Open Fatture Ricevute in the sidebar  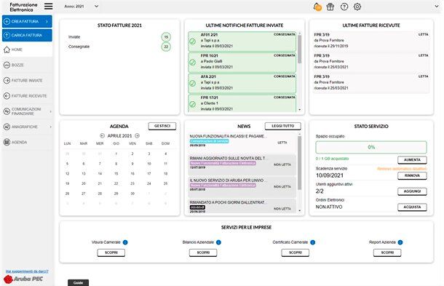[27, 96]
